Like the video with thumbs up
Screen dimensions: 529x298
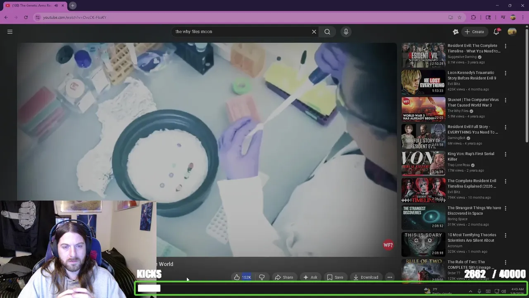(x=242, y=277)
